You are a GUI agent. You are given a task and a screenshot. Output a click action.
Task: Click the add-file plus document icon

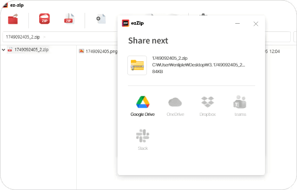click(x=101, y=19)
